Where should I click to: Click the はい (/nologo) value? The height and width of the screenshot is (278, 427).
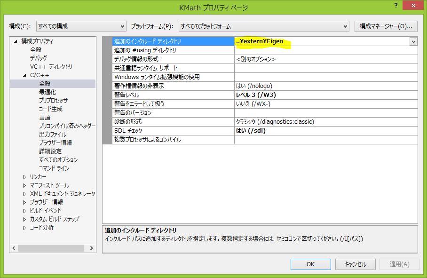tap(254, 86)
